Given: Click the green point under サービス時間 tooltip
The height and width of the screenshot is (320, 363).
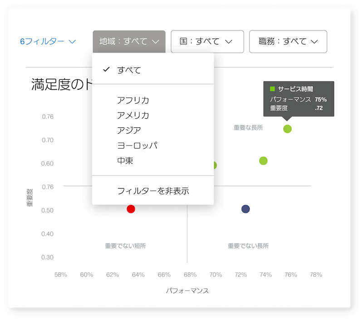Looking at the screenshot, I should (x=287, y=129).
